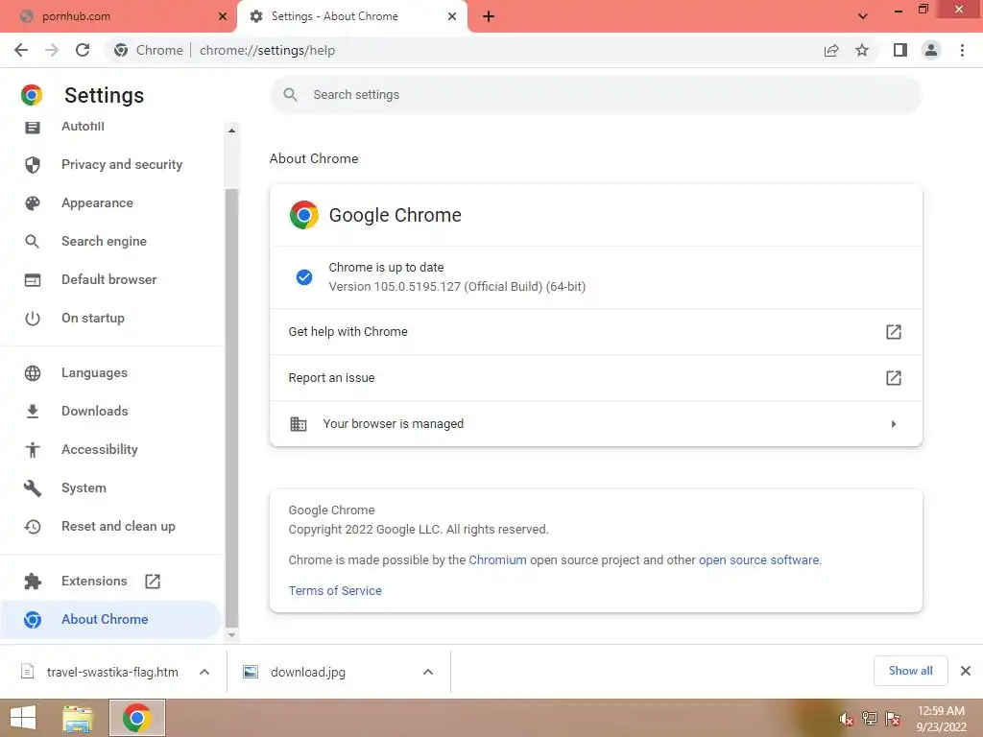Open the tab search chevron

[x=863, y=16]
